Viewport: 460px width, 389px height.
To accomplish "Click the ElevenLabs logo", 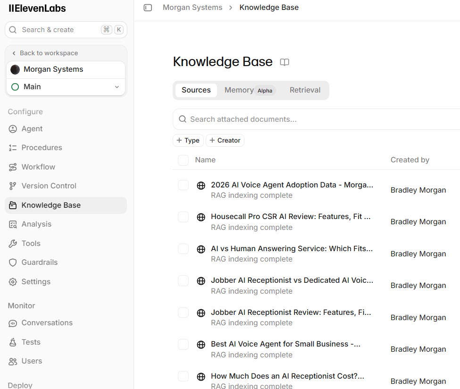I will (x=37, y=8).
